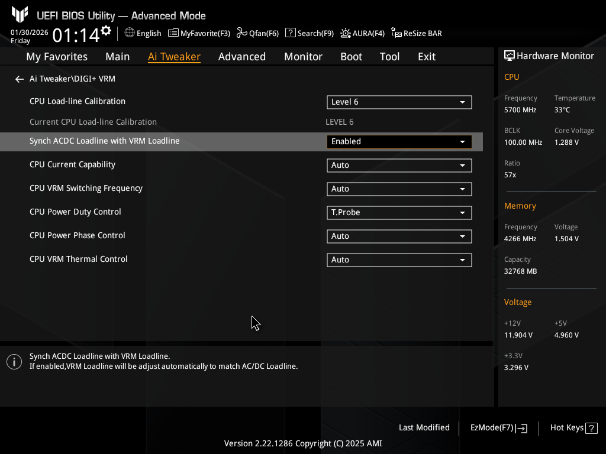Click the Version 2.22.1286 copyright text
Screen dimensions: 606x454
pyautogui.click(x=303, y=443)
